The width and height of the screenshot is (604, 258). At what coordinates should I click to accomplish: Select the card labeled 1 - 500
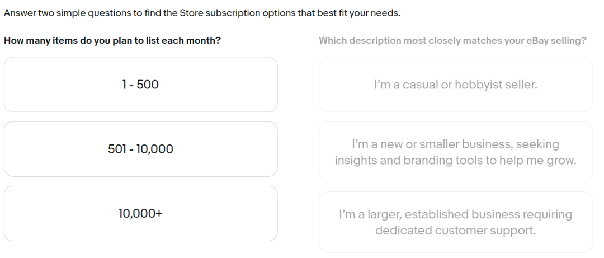pos(140,85)
